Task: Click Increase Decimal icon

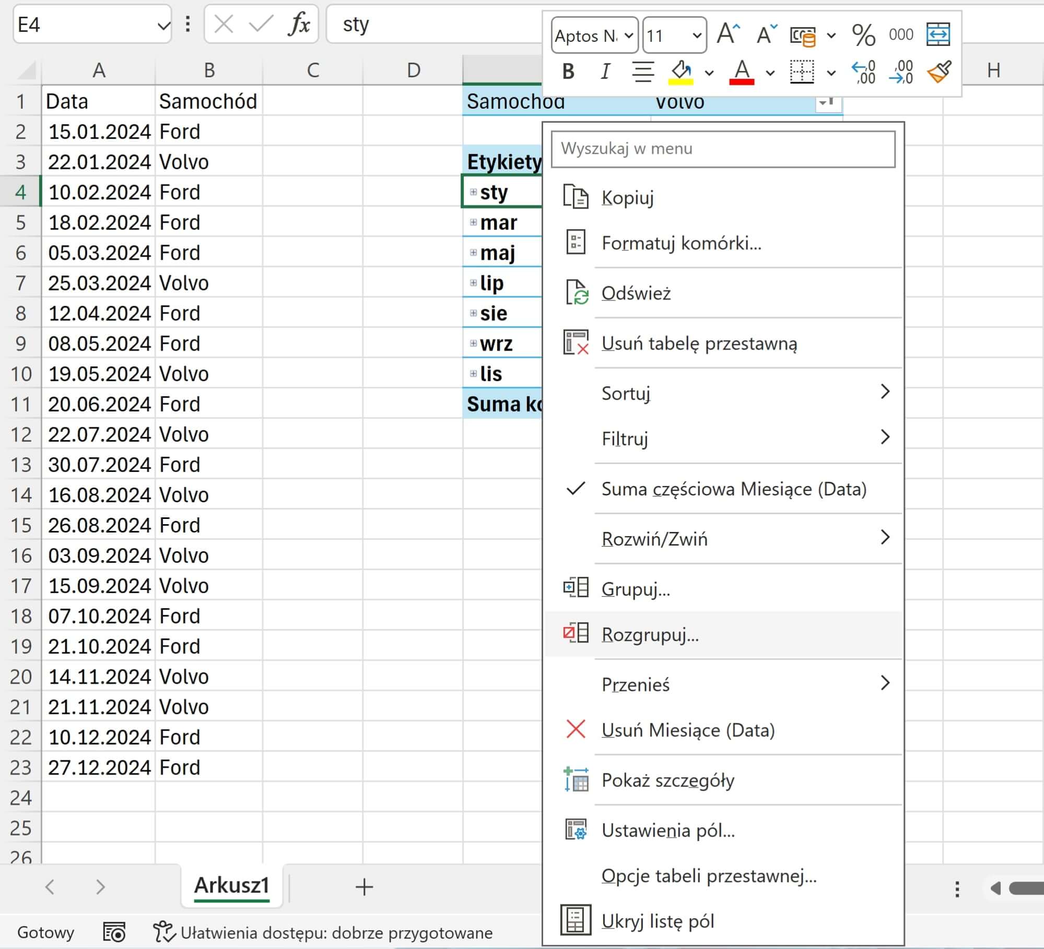Action: (x=863, y=72)
